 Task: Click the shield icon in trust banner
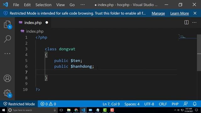[x=6, y=13]
